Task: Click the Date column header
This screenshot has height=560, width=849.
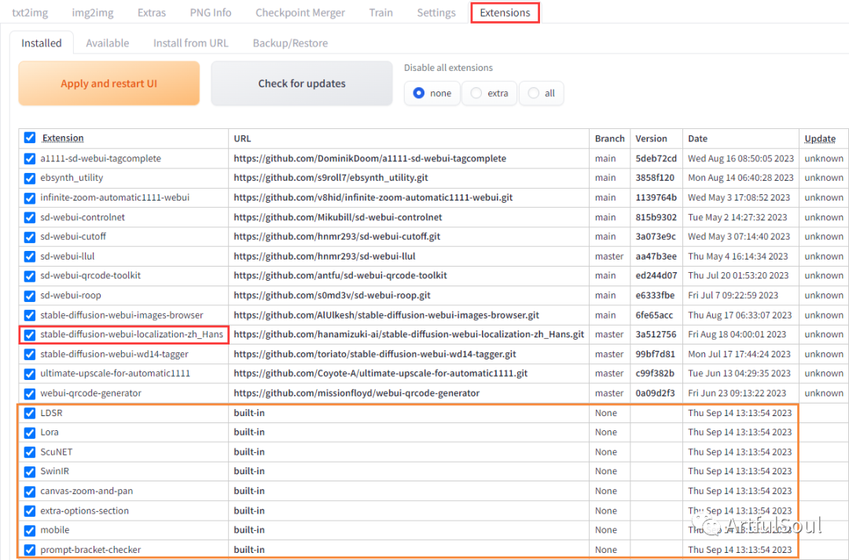Action: coord(697,138)
